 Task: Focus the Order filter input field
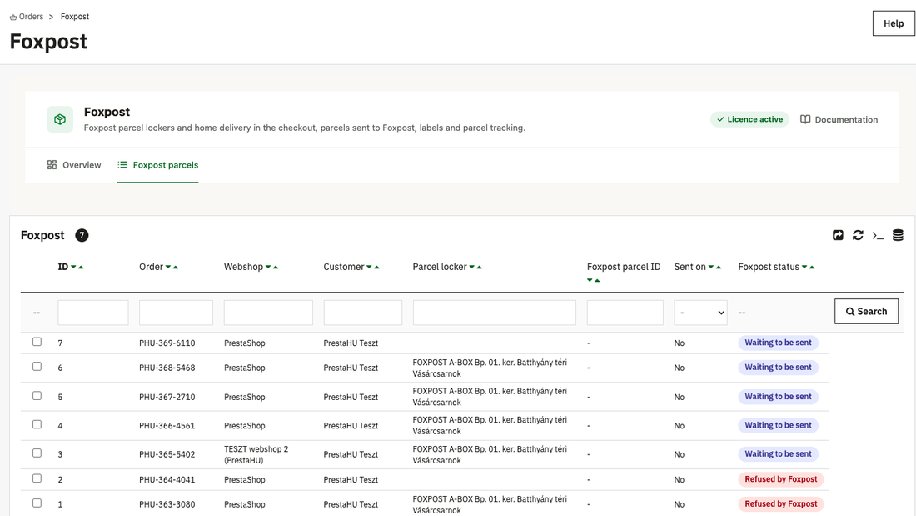[176, 313]
